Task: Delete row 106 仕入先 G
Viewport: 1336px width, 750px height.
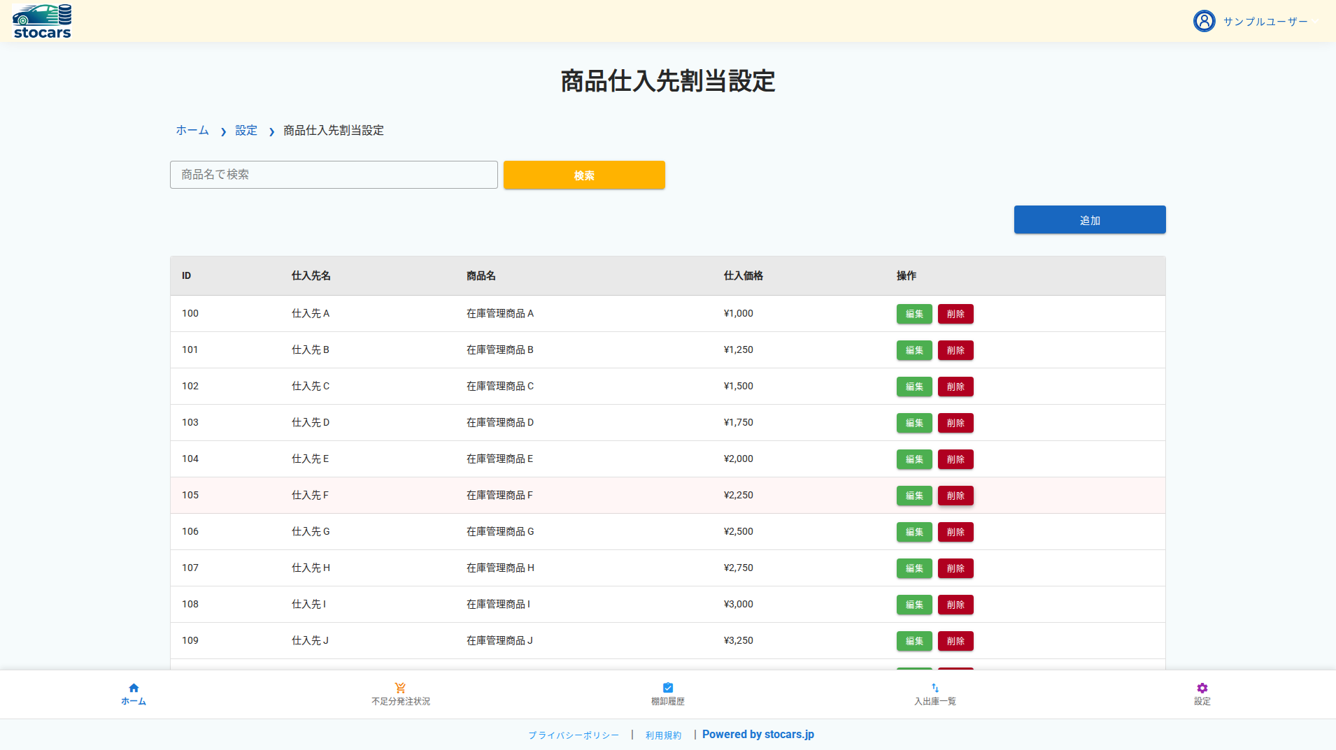Action: [955, 532]
